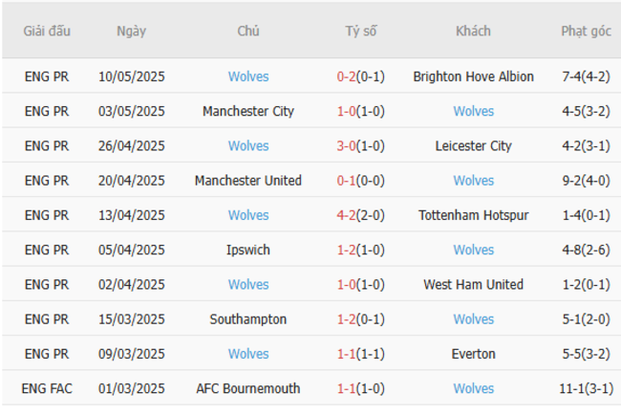Viewport: 621px width, 416px height.
Task: Click the Tỷ số column header
Action: 361,31
